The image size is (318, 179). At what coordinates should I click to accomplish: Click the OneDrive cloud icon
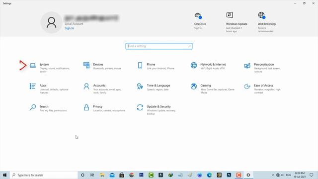(198, 15)
